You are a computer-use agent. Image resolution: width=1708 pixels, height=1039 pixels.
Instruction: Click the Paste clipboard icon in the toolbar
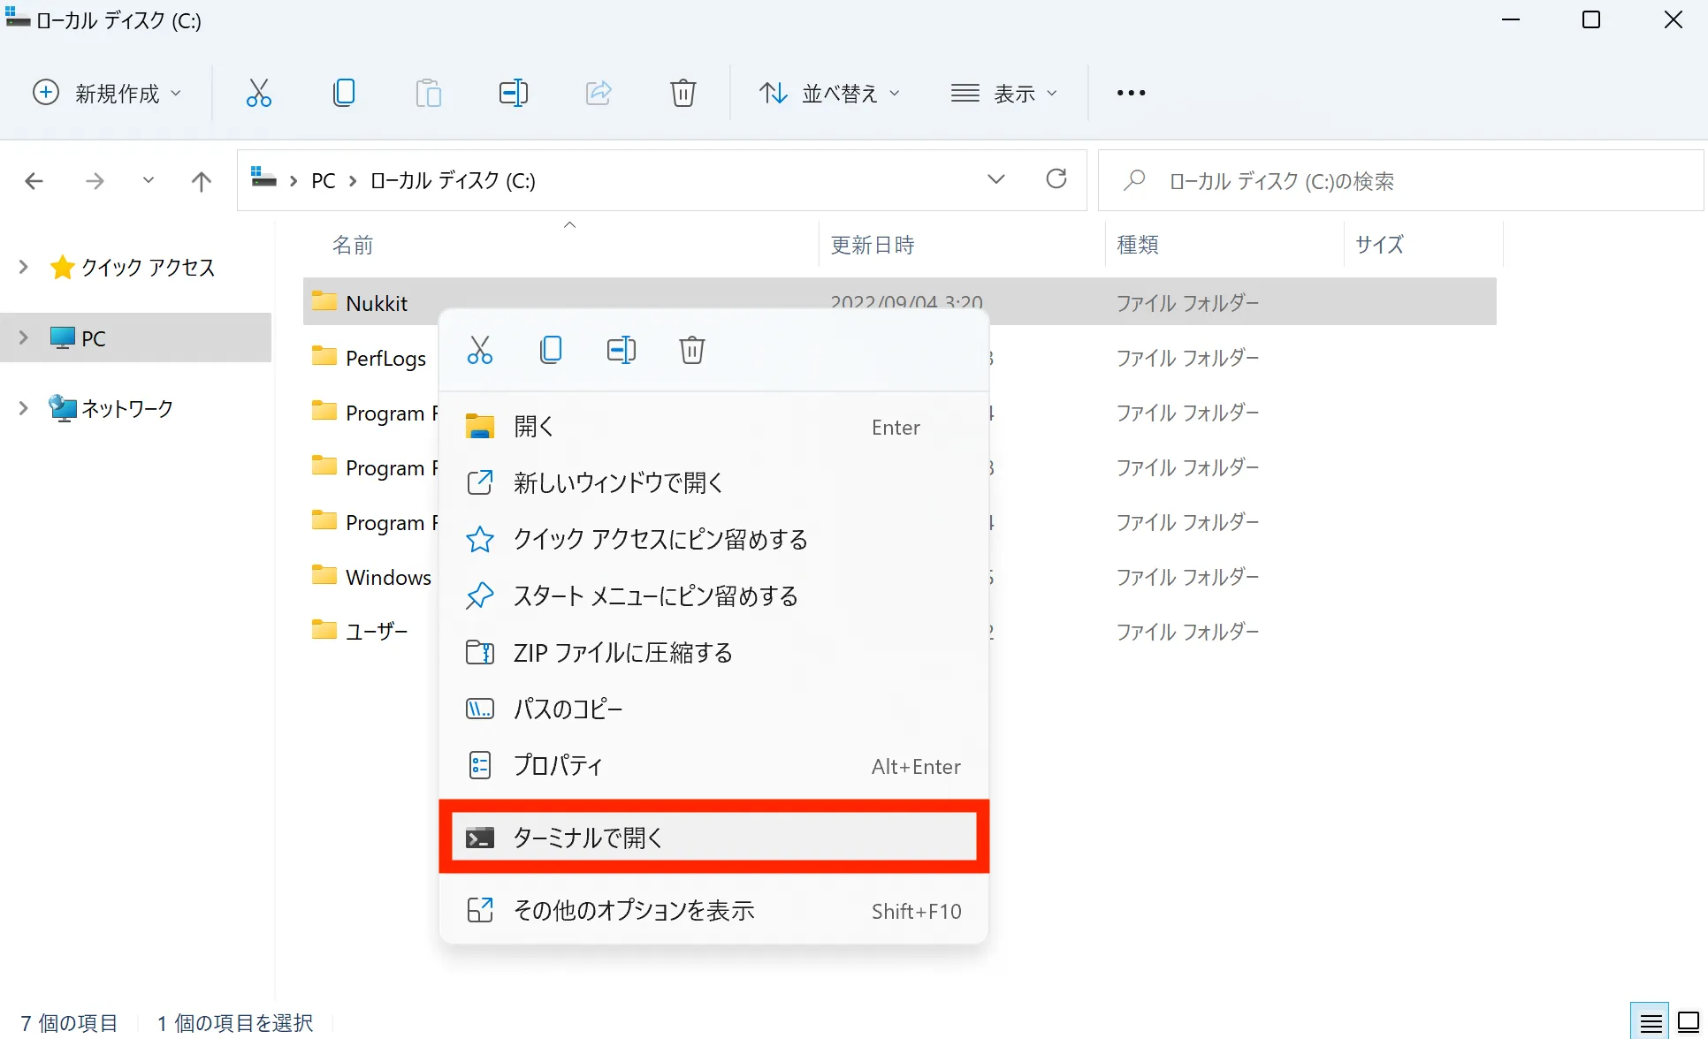point(429,93)
